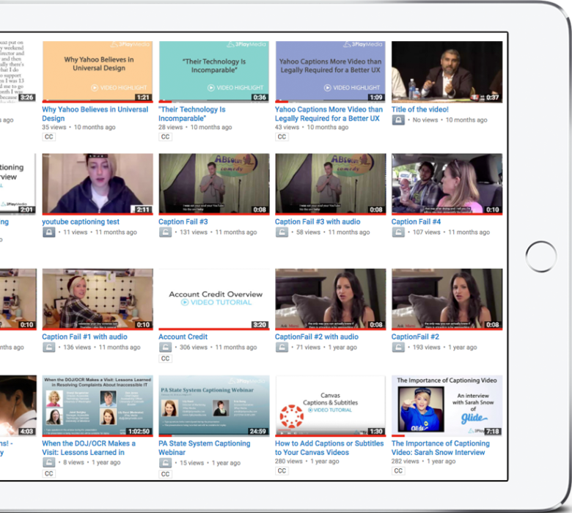Click the partially visible 4:03 video thumbnail
572x513 pixels.
click(x=18, y=406)
